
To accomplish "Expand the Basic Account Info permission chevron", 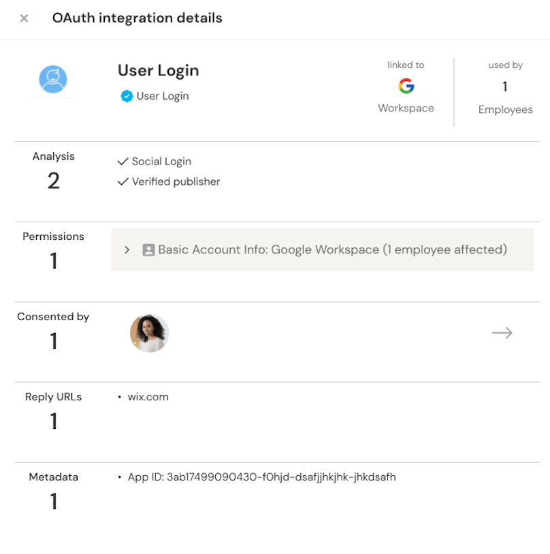I will point(127,250).
